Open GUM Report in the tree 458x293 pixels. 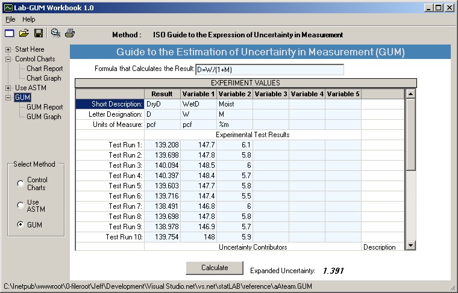coord(45,107)
